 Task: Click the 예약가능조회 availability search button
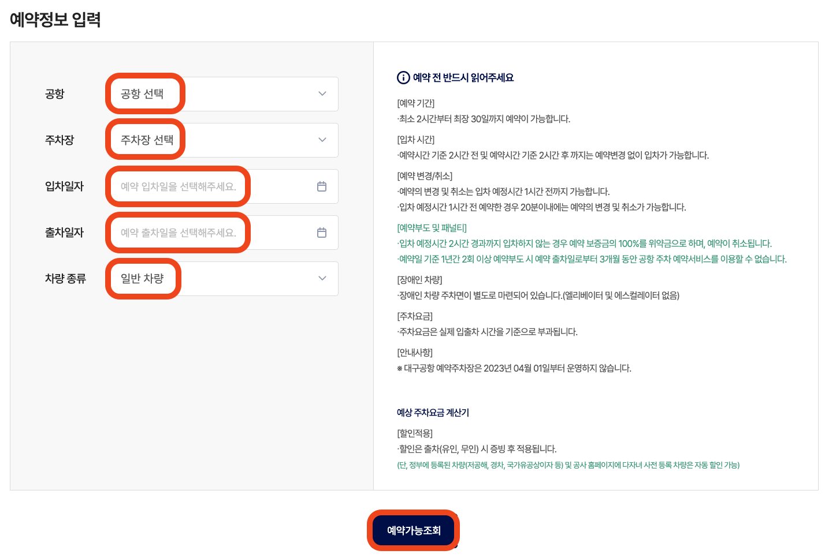pyautogui.click(x=413, y=530)
